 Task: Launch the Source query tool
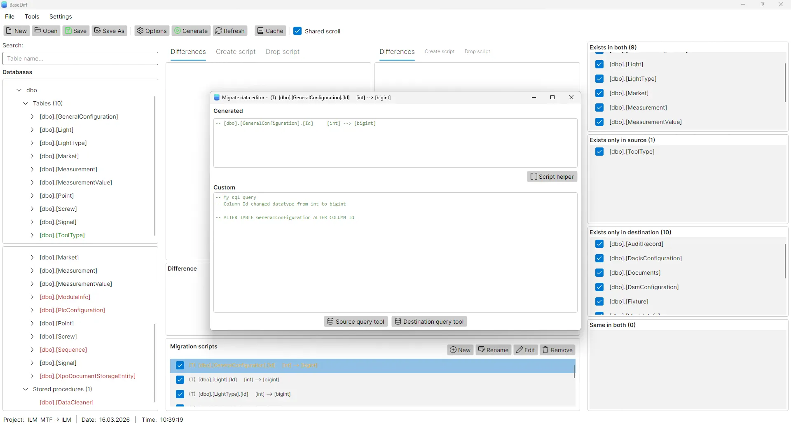click(355, 322)
